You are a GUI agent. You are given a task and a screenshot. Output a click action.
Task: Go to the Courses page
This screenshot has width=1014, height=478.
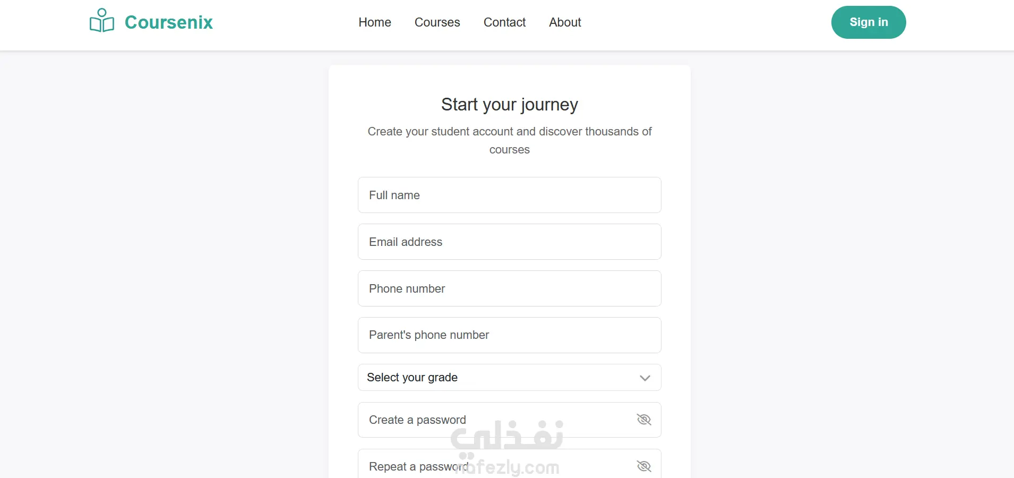(437, 22)
